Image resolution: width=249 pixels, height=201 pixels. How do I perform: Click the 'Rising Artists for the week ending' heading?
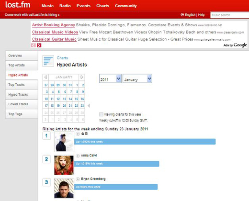pyautogui.click(x=95, y=129)
